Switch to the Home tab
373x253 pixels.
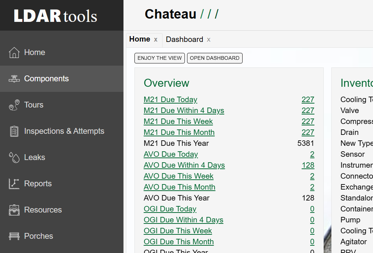click(140, 39)
